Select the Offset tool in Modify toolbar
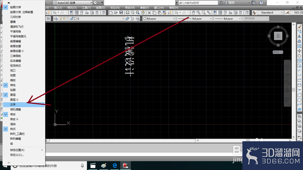 pos(299,41)
